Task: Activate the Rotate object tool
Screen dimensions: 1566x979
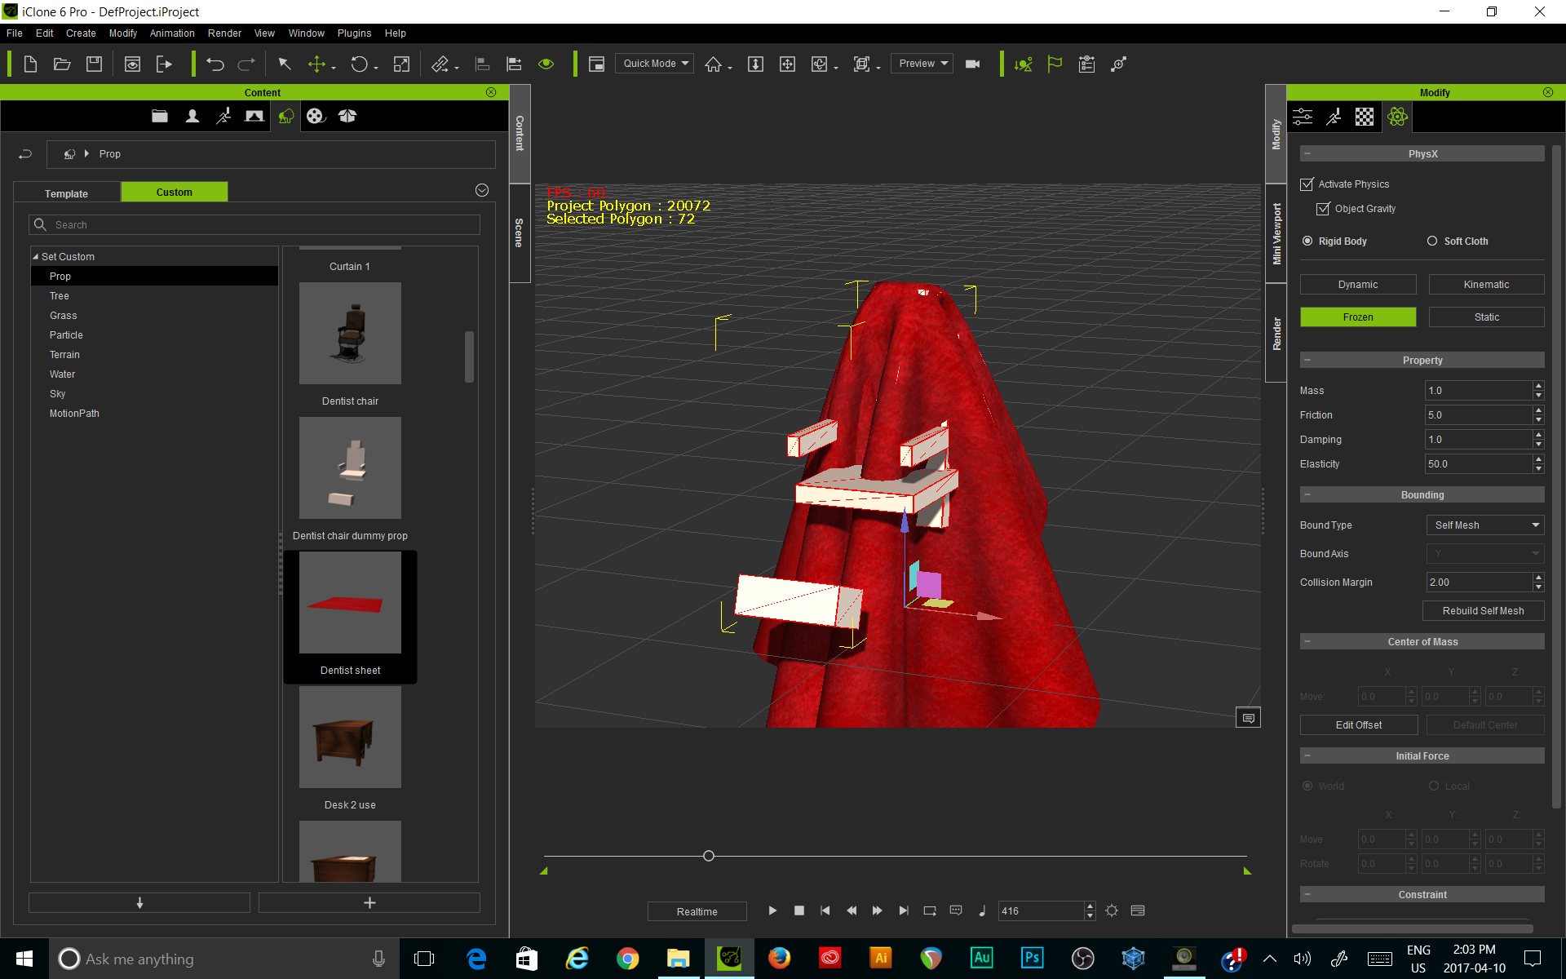Action: (359, 64)
